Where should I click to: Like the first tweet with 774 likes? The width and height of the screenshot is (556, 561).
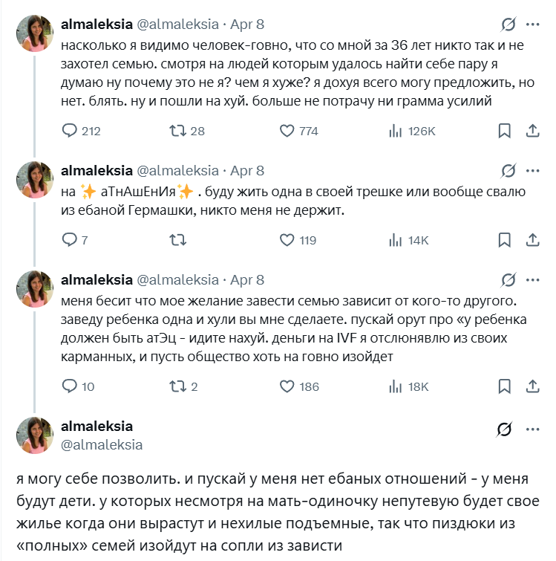[288, 131]
